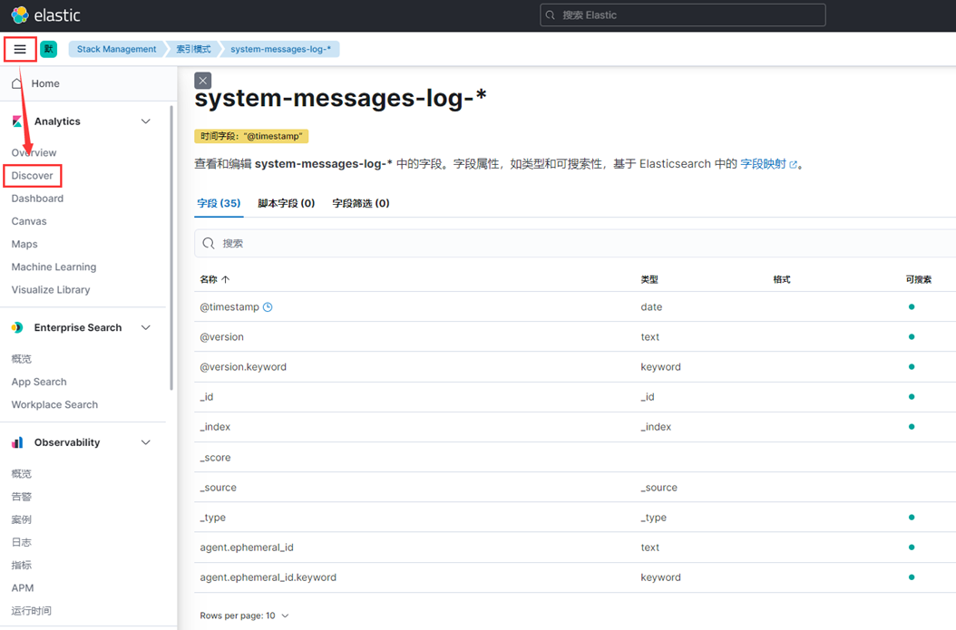Open APM under Observability
The width and height of the screenshot is (956, 630).
pyautogui.click(x=23, y=588)
